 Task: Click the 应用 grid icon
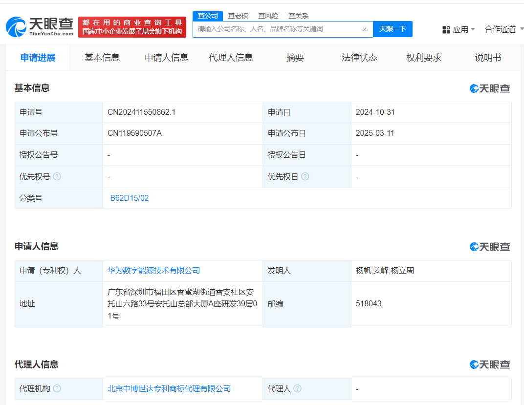(446, 30)
